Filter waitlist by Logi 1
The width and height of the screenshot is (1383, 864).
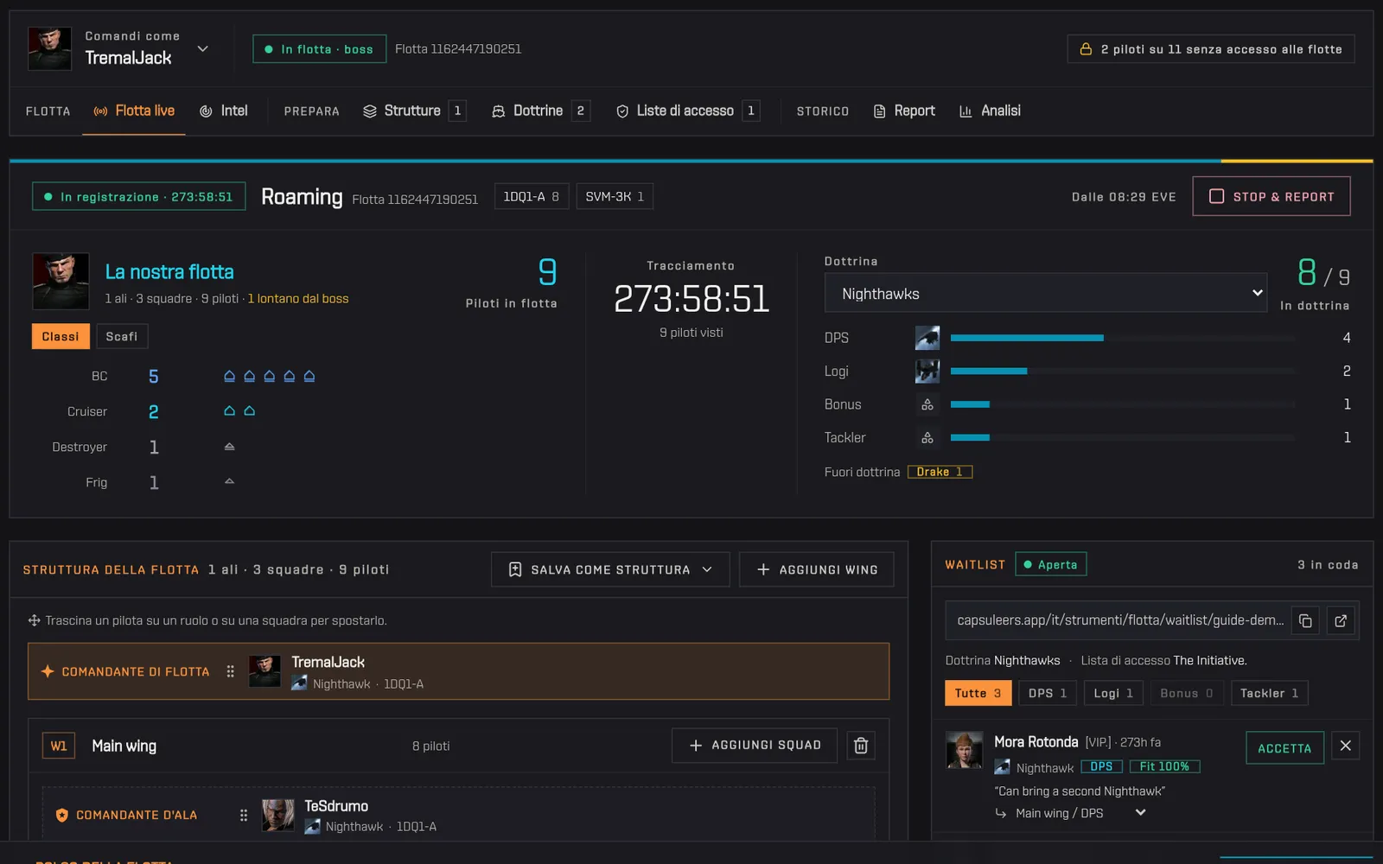click(1113, 693)
